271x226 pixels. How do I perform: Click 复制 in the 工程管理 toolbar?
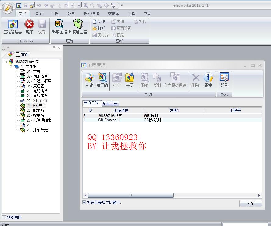pos(157,80)
